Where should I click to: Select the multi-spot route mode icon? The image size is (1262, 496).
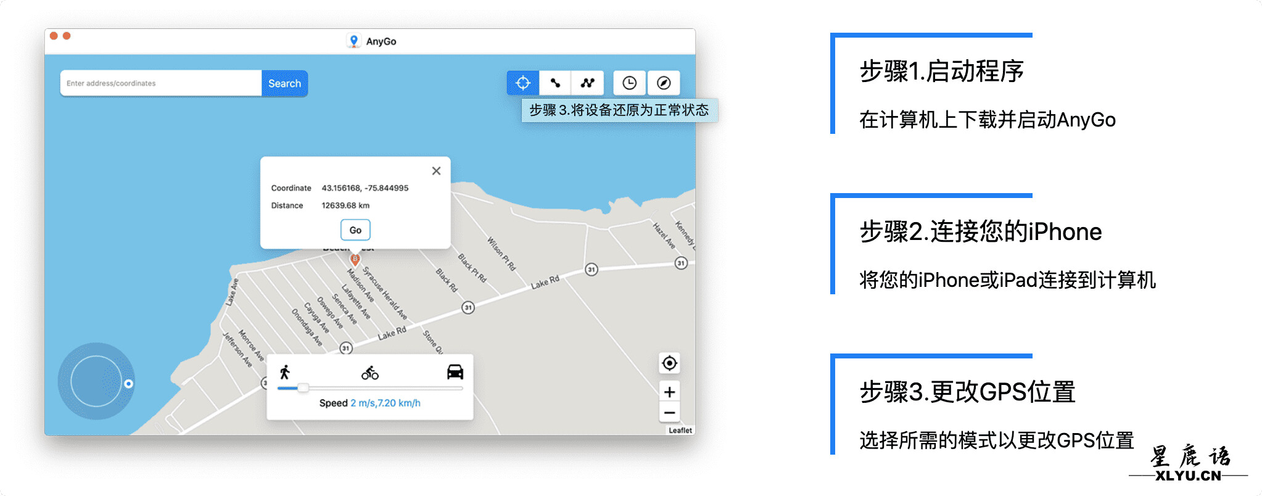588,83
